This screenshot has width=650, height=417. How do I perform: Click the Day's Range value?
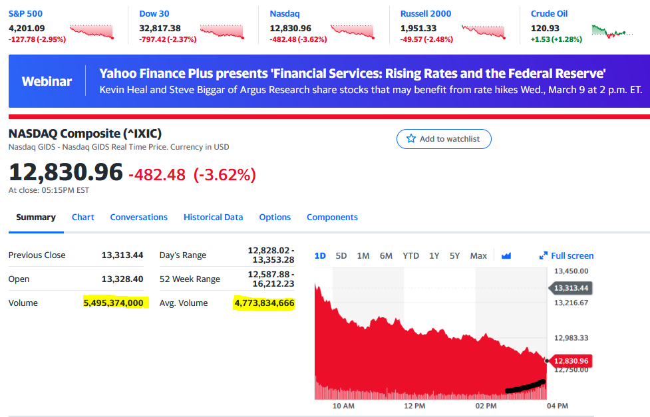point(271,255)
